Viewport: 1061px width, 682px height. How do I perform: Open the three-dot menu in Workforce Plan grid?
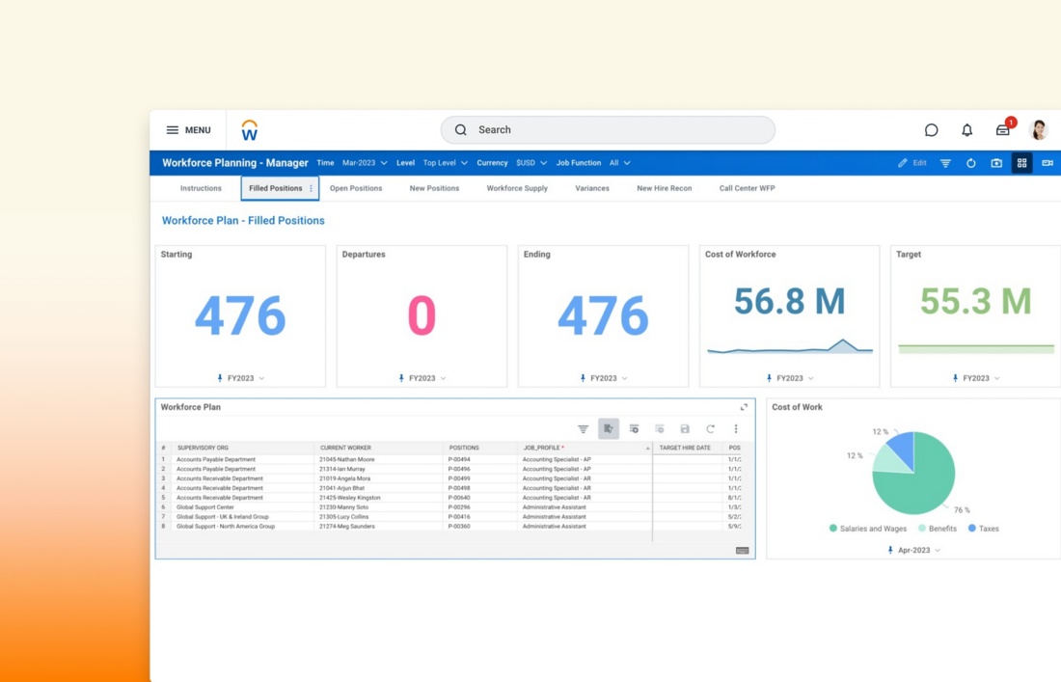click(736, 429)
